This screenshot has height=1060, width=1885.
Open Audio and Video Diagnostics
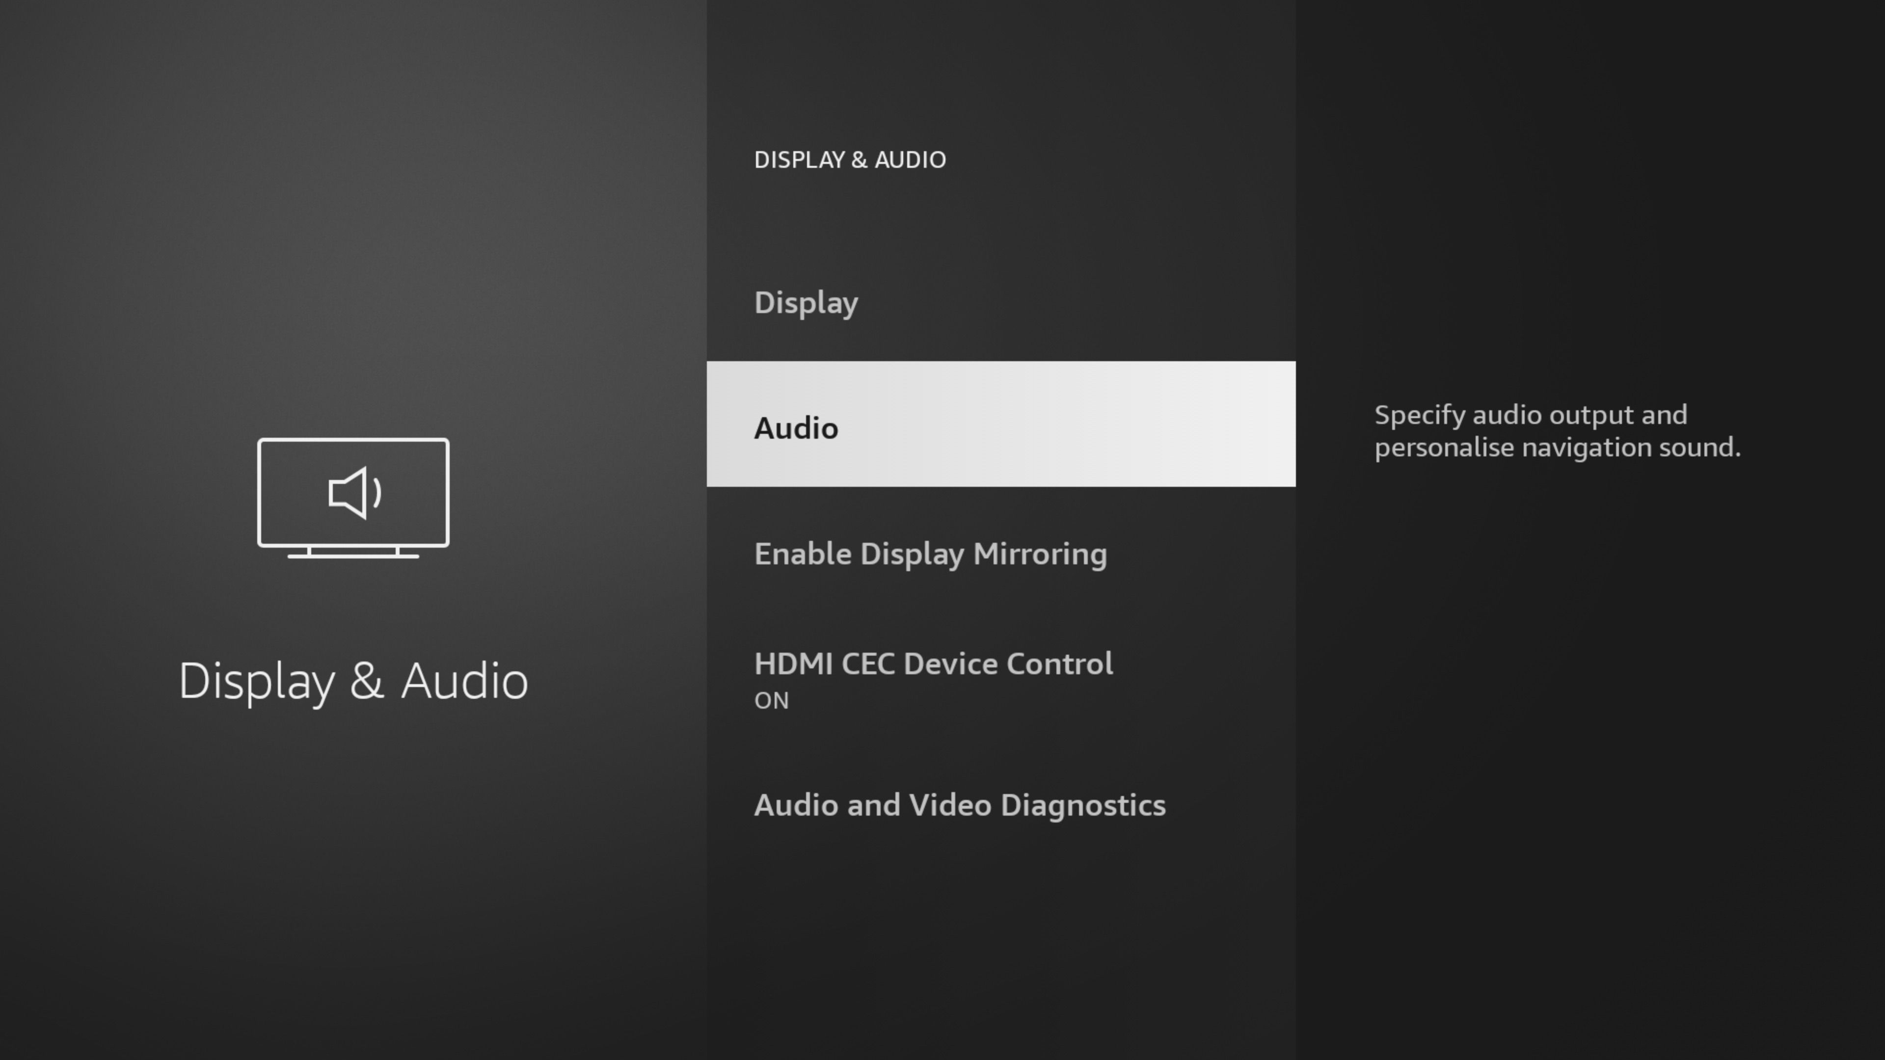coord(959,804)
